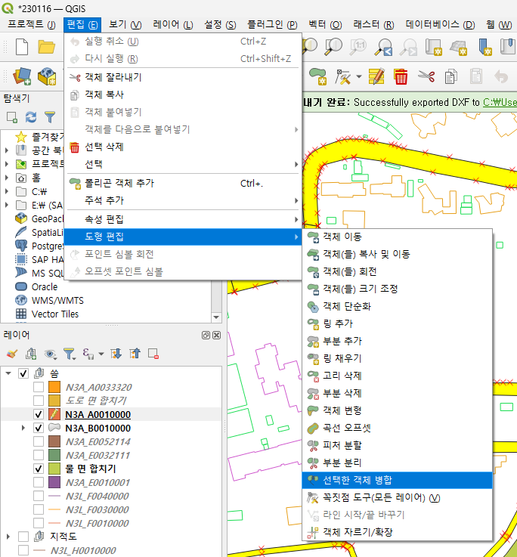Select Vector Tiles in the browser tree
The width and height of the screenshot is (517, 557).
coord(55,314)
